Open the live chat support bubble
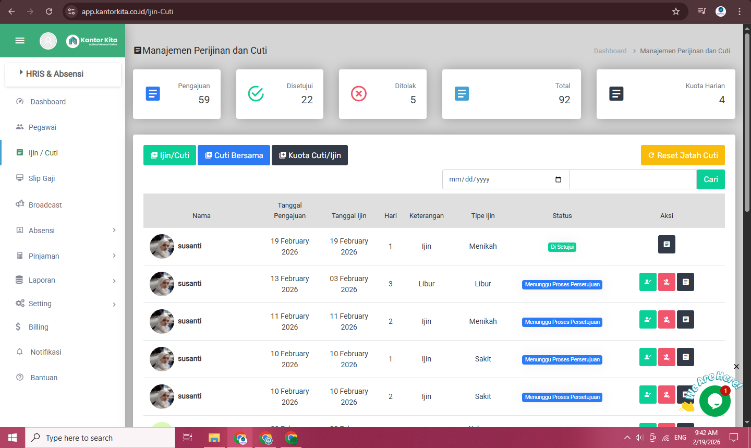751x448 pixels. [x=714, y=401]
